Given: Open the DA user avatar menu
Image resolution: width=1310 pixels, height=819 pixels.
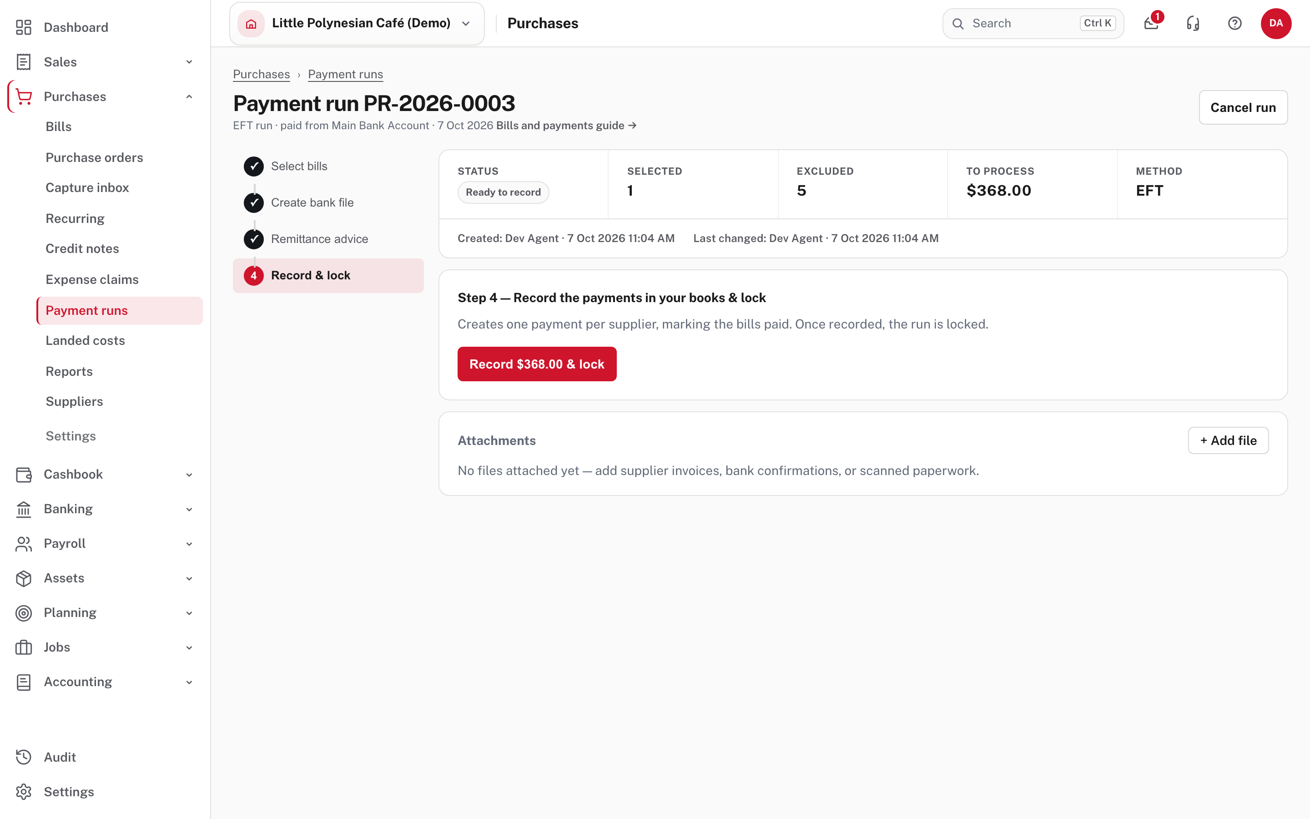Looking at the screenshot, I should point(1276,23).
